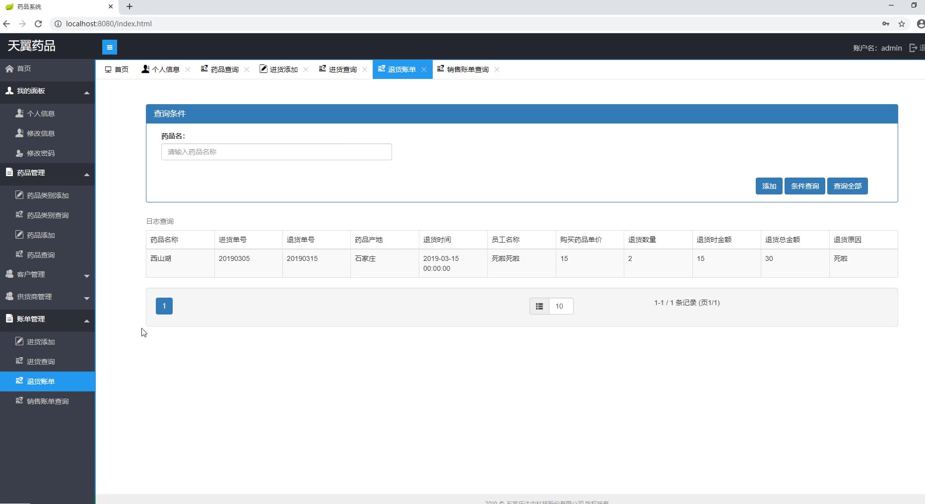Close the 销售账单查询 tab
925x504 pixels.
pos(497,69)
